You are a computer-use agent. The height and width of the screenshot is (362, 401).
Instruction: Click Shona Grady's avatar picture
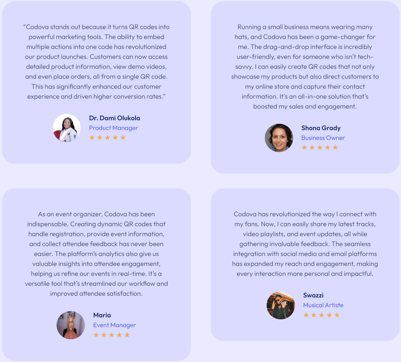(279, 138)
